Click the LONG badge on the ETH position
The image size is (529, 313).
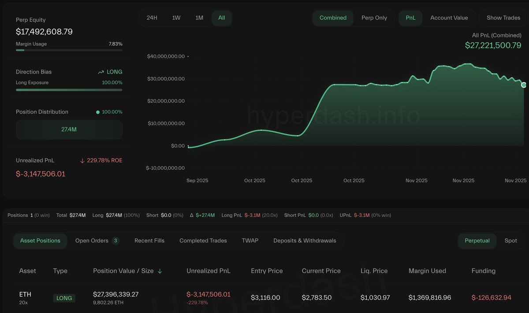pyautogui.click(x=64, y=298)
